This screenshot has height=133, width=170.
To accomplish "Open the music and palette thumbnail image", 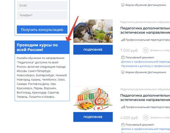I will [x=93, y=98].
